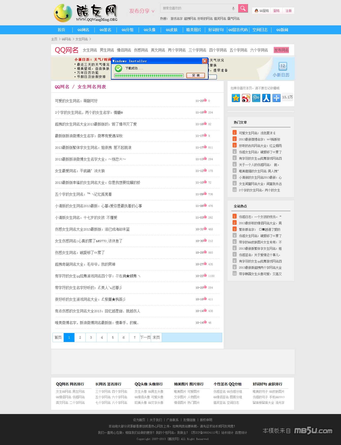This screenshot has width=341, height=445.
Task: Click the 酷友网 site logo
Action: [86, 13]
